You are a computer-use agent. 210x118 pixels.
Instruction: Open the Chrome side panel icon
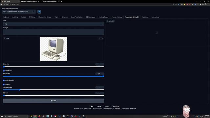(203, 4)
